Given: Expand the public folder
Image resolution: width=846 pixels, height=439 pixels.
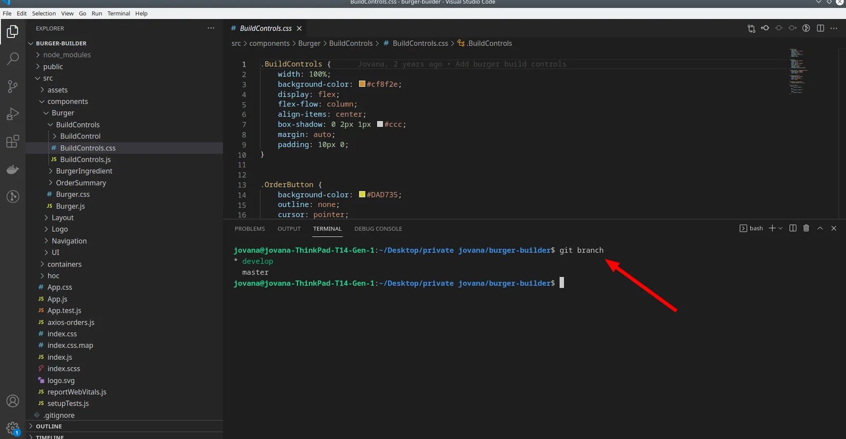Looking at the screenshot, I should 124,67.
